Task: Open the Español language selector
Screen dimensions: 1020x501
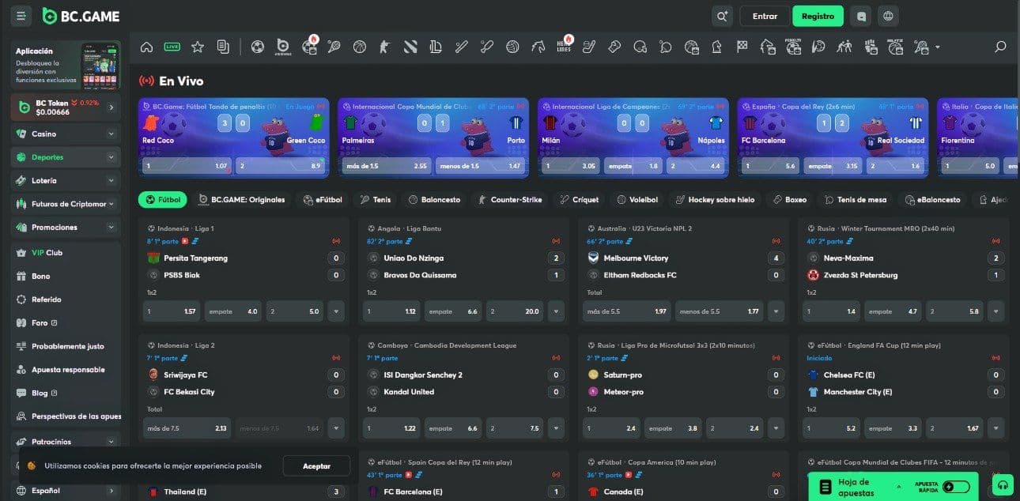Action: click(x=65, y=491)
